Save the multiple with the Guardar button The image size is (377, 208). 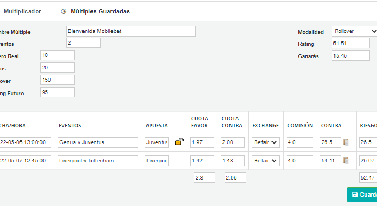point(362,195)
